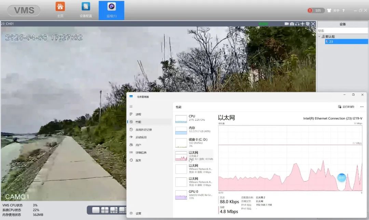Image resolution: width=369 pixels, height=220 pixels.
Task: Open Performance (性能) in Task Manager
Action: (149, 122)
